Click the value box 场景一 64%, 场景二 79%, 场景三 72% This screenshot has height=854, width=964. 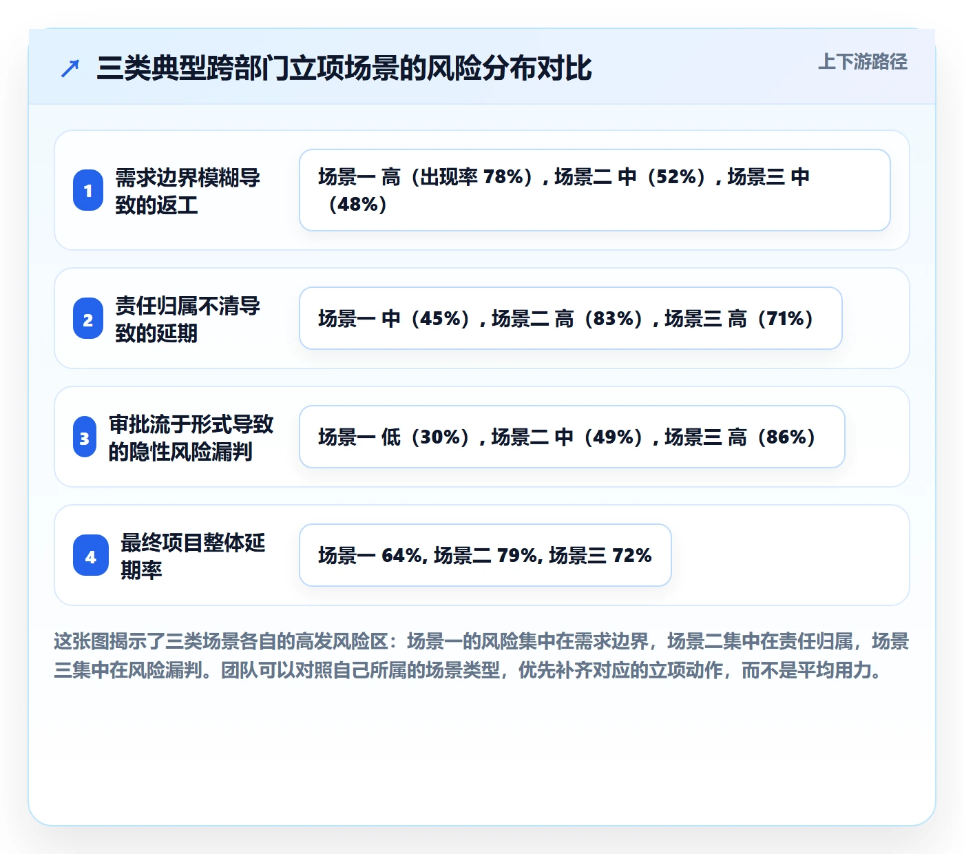(485, 555)
